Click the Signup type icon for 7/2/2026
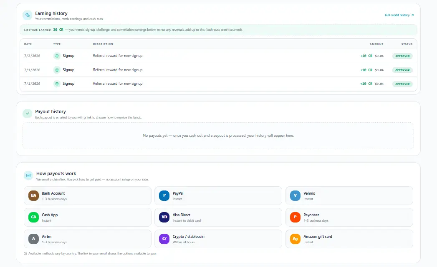The height and width of the screenshot is (267, 437). (57, 56)
